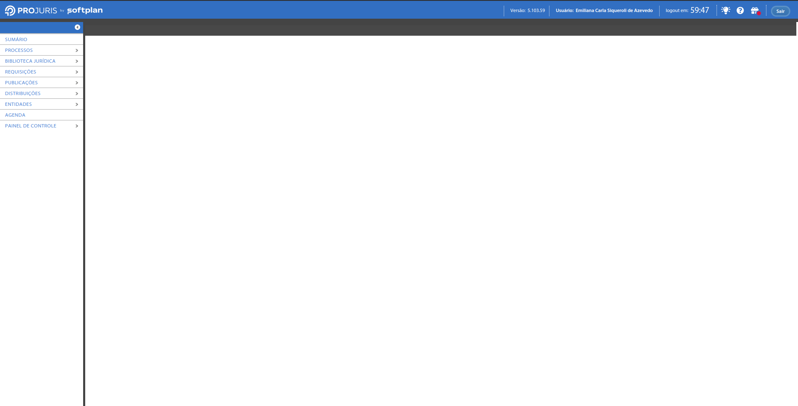Click the lightbulb suggestions icon

(726, 10)
